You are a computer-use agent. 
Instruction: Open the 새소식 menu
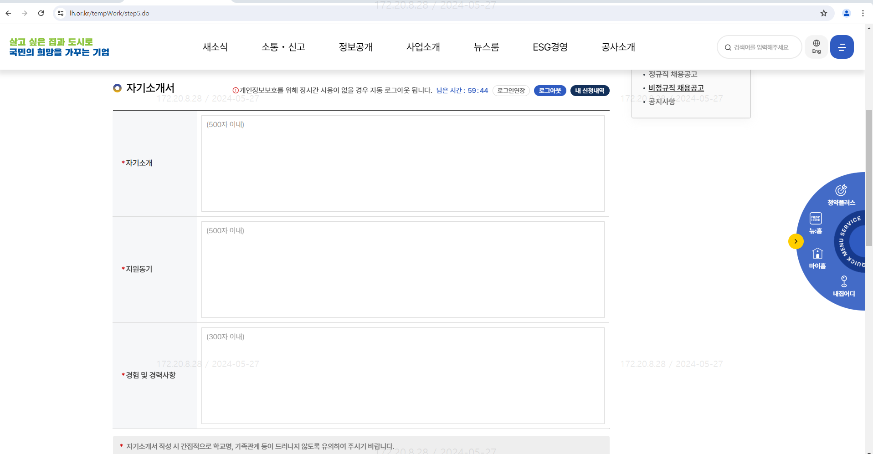tap(215, 47)
